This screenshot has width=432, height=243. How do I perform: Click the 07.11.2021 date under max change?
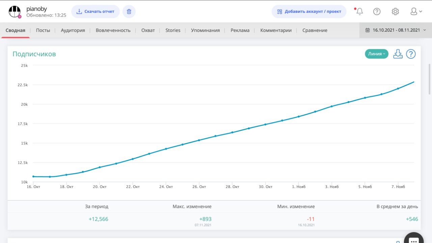coord(203,225)
